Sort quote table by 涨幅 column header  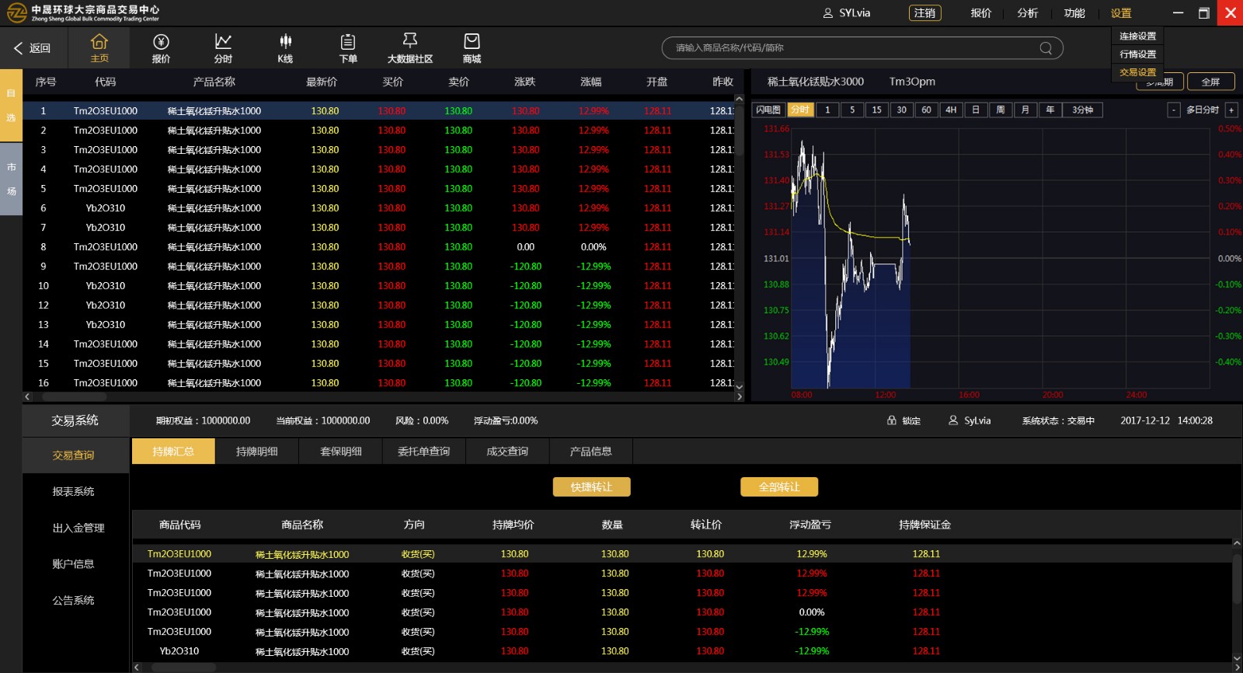pyautogui.click(x=591, y=82)
